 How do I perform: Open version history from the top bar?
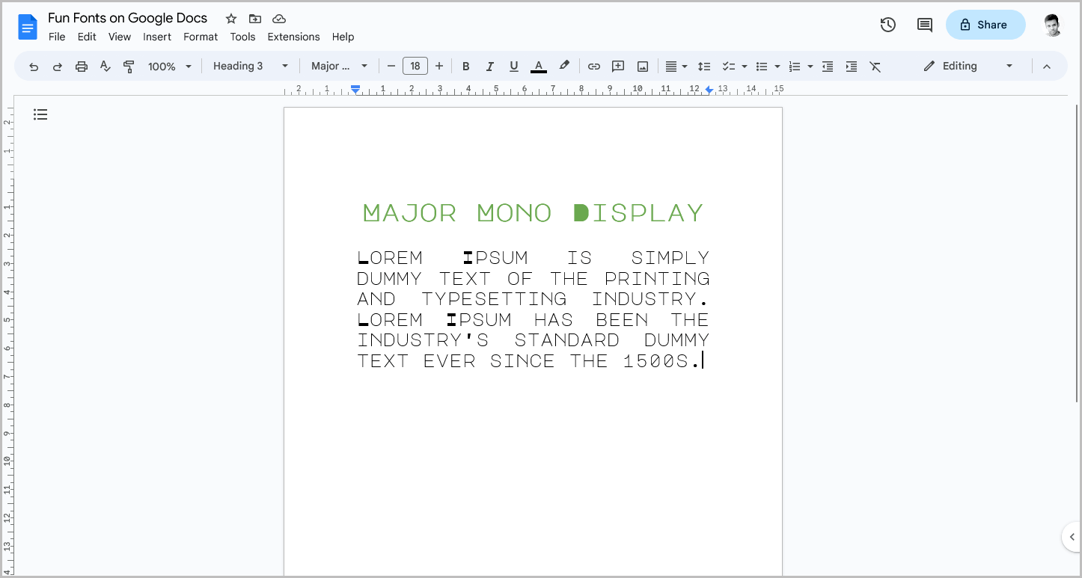pos(887,25)
